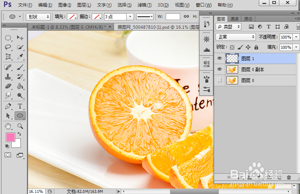Select the Eyedropper tool
The width and height of the screenshot is (300, 194).
point(20,57)
